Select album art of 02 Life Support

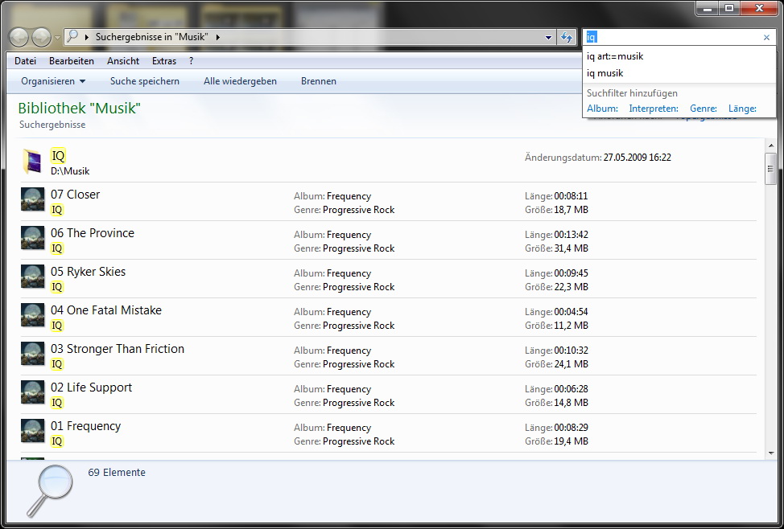pyautogui.click(x=32, y=392)
